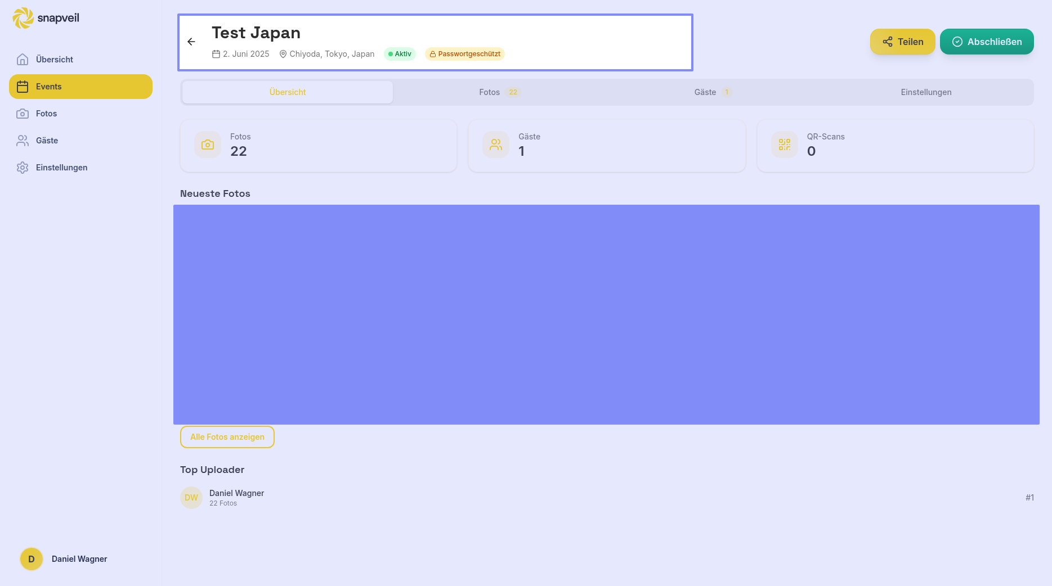Screen dimensions: 1052x586
Task: Select the Übersicht tab
Action: [x=288, y=92]
